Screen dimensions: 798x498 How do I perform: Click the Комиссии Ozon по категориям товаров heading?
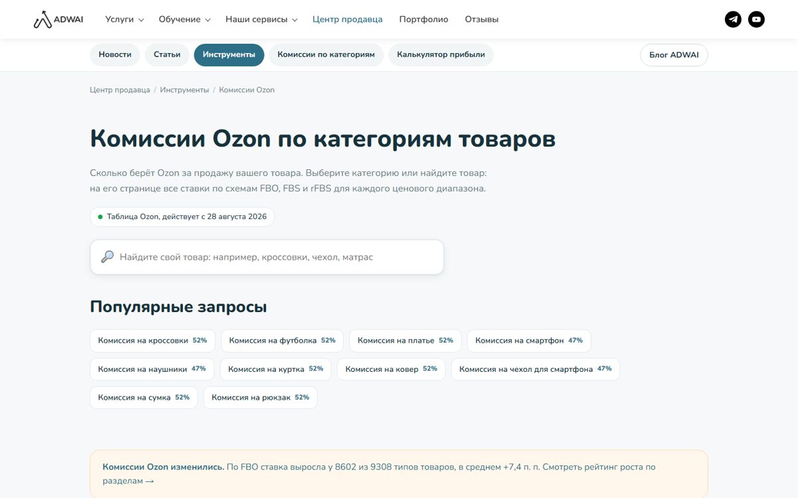pyautogui.click(x=323, y=139)
